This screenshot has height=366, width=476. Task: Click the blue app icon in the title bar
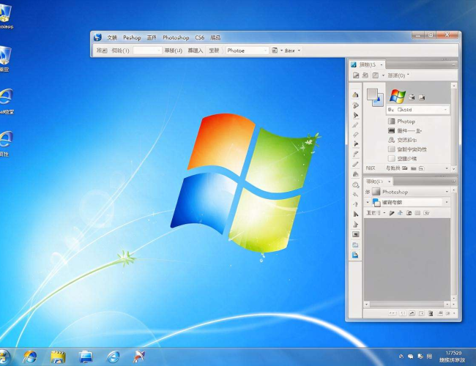[x=97, y=37]
